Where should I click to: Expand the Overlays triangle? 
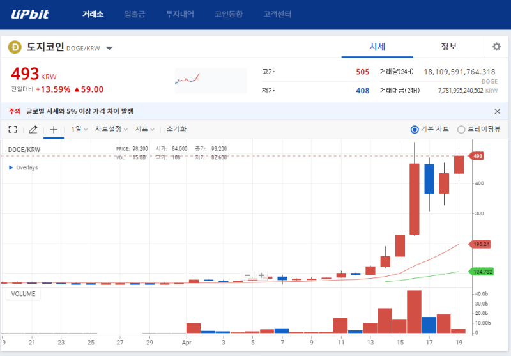(x=11, y=167)
